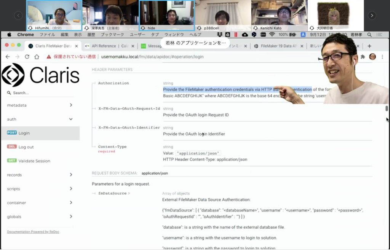390x250 pixels.
Task: Click the sidebar Search field
Action: pyautogui.click(x=40, y=93)
